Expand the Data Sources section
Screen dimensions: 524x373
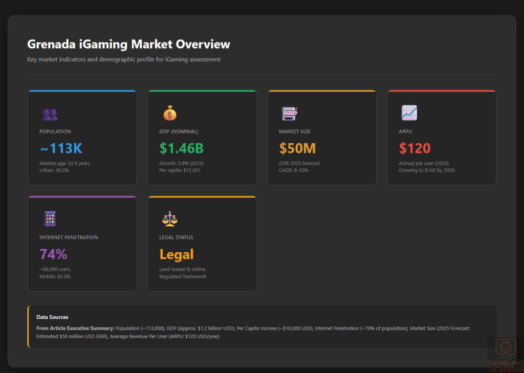coord(53,317)
